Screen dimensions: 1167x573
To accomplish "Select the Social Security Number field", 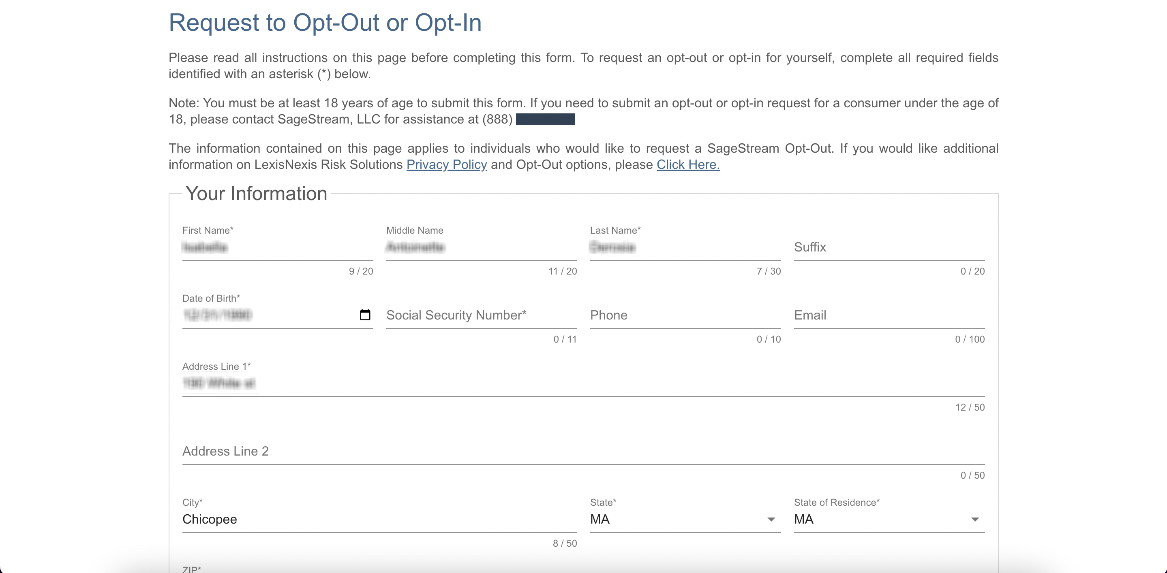I will coord(482,315).
